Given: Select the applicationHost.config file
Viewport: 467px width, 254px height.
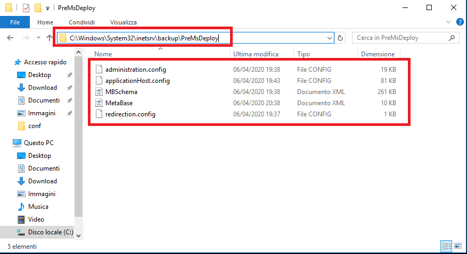Looking at the screenshot, I should (x=137, y=81).
